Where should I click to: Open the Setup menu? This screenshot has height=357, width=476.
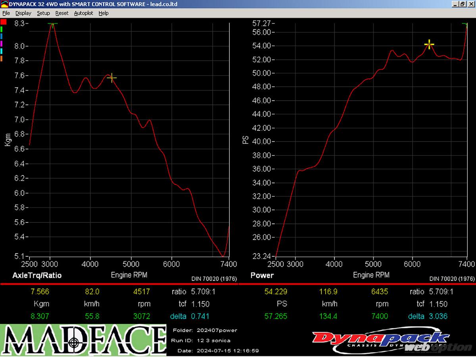43,13
